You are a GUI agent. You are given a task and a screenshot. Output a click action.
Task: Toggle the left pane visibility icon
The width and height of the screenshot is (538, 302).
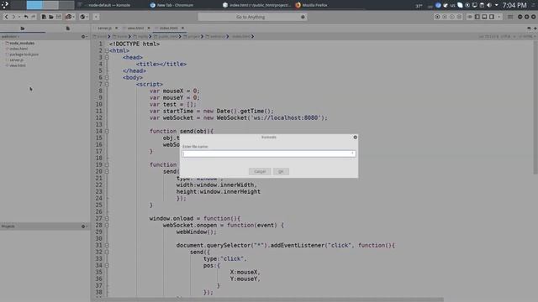pos(477,17)
